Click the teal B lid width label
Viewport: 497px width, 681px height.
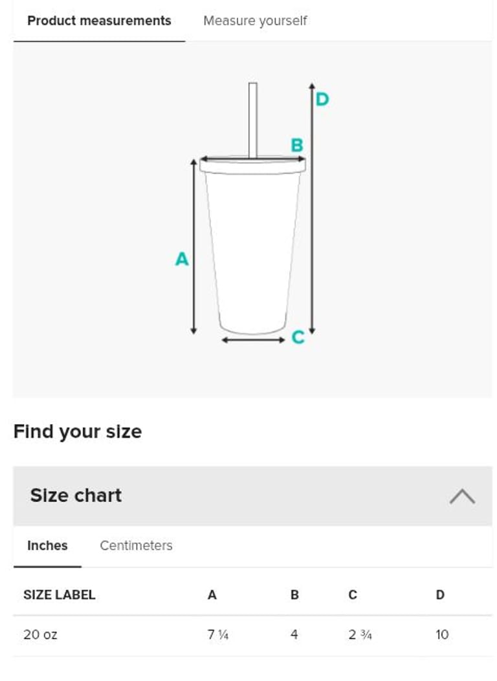tap(296, 146)
